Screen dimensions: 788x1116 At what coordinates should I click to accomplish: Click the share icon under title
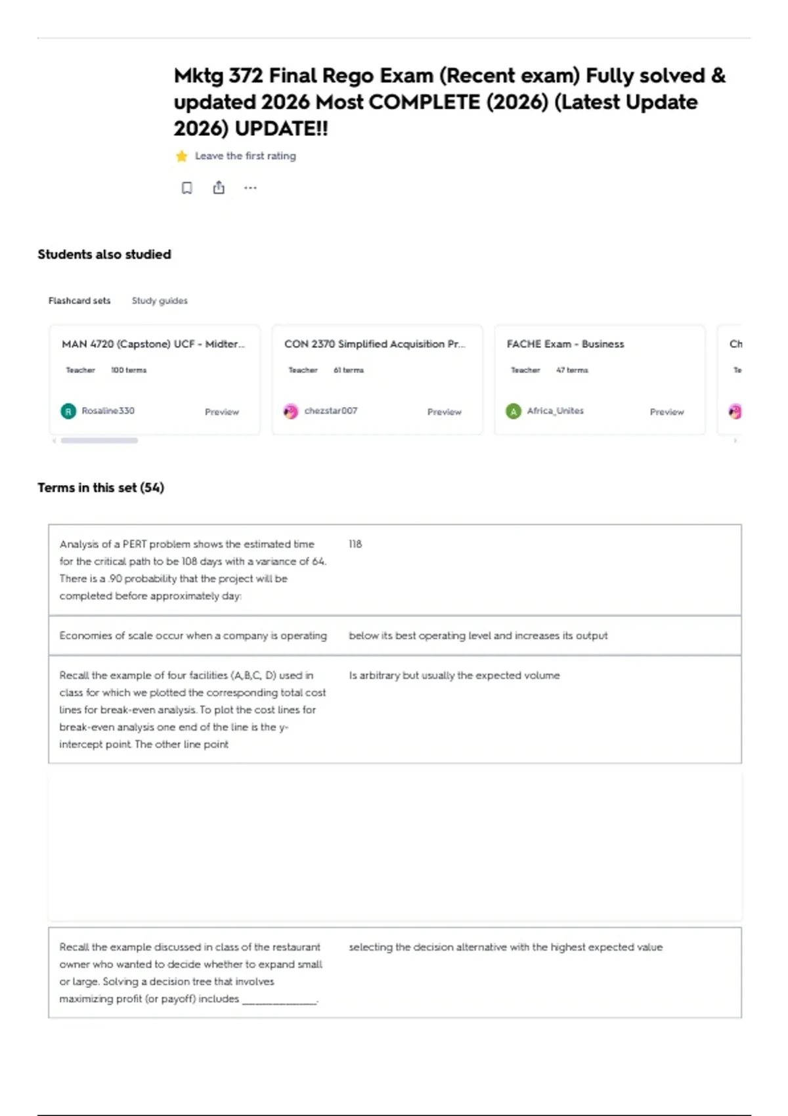point(219,188)
